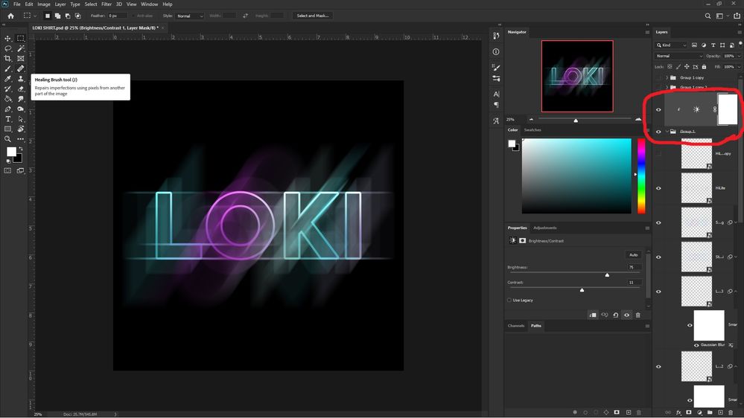Hide the HiLite layer
The width and height of the screenshot is (744, 418).
tap(658, 187)
